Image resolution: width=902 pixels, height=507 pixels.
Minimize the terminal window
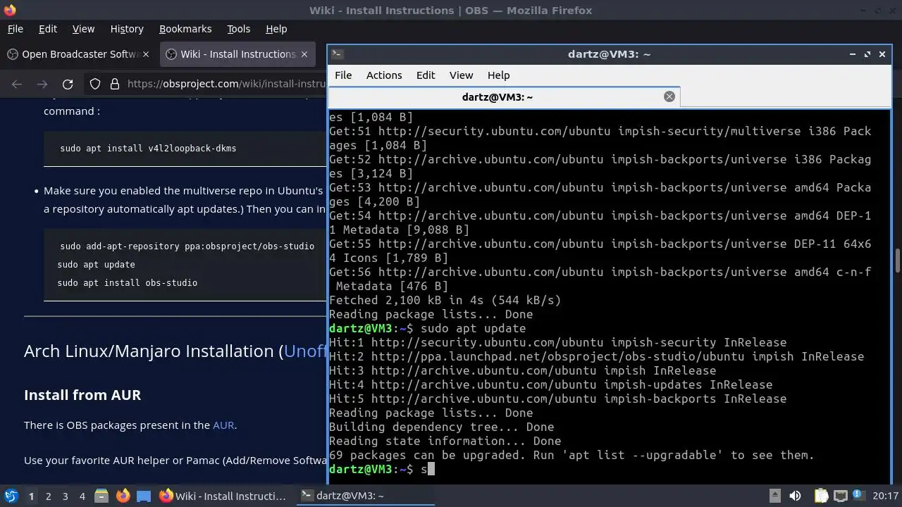(x=853, y=54)
